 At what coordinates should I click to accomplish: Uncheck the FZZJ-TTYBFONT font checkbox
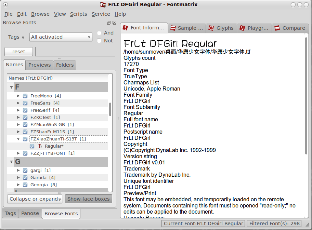tap(25, 153)
